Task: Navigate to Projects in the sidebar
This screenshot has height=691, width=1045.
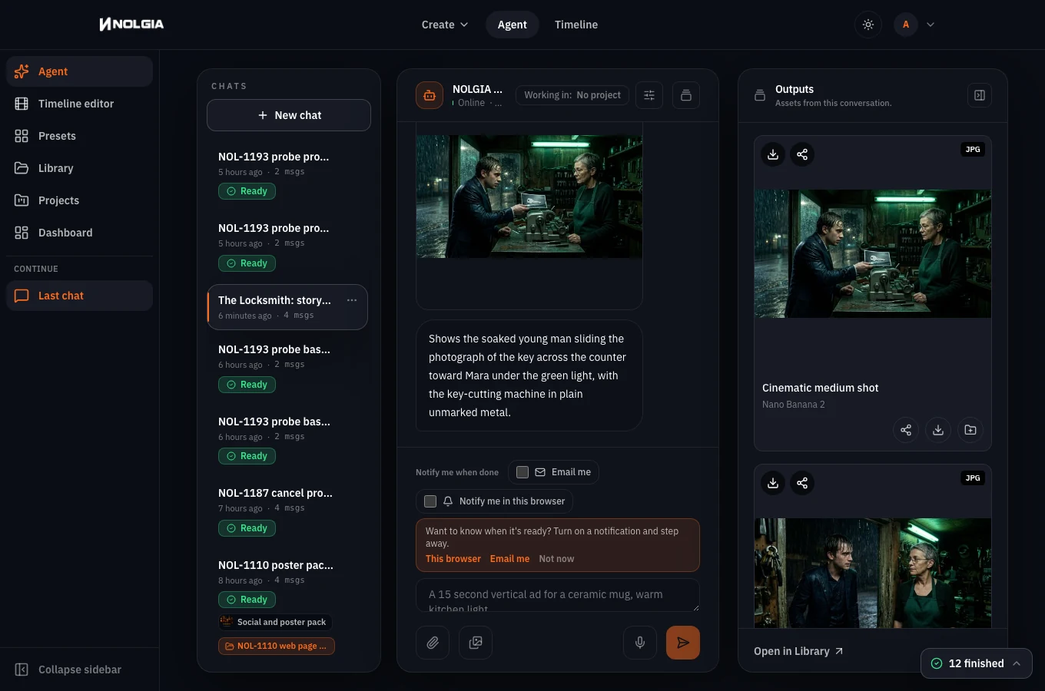Action: pos(80,200)
